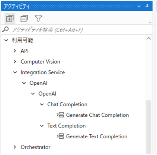Open the activities filter funnel icon
This screenshot has height=155, width=157.
pyautogui.click(x=38, y=18)
